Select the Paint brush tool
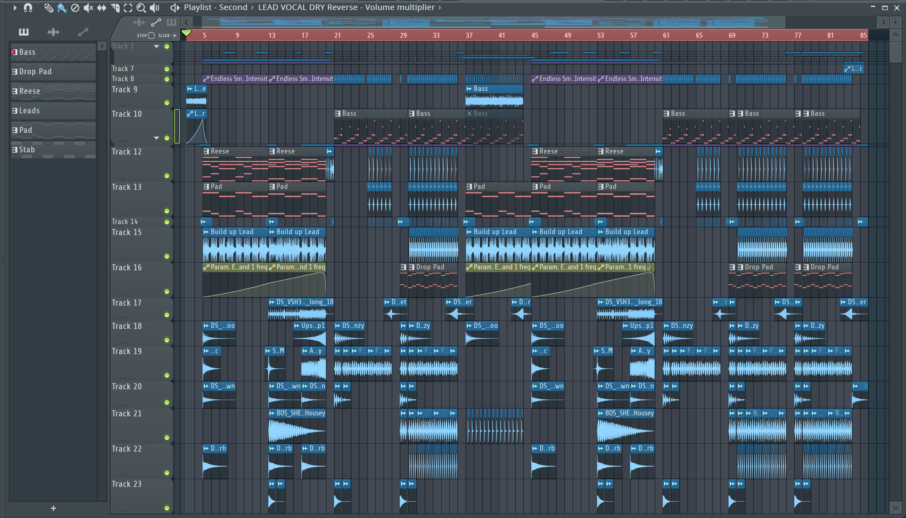906x518 pixels. [62, 8]
